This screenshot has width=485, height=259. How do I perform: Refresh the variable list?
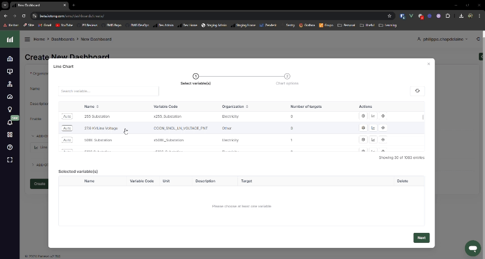pos(417,91)
